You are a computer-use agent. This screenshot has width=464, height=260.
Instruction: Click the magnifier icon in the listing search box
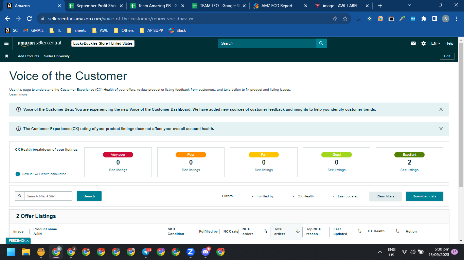(20, 196)
